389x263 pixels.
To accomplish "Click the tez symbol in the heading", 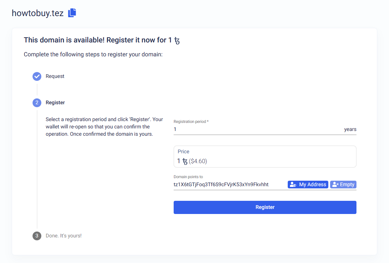I will click(177, 40).
